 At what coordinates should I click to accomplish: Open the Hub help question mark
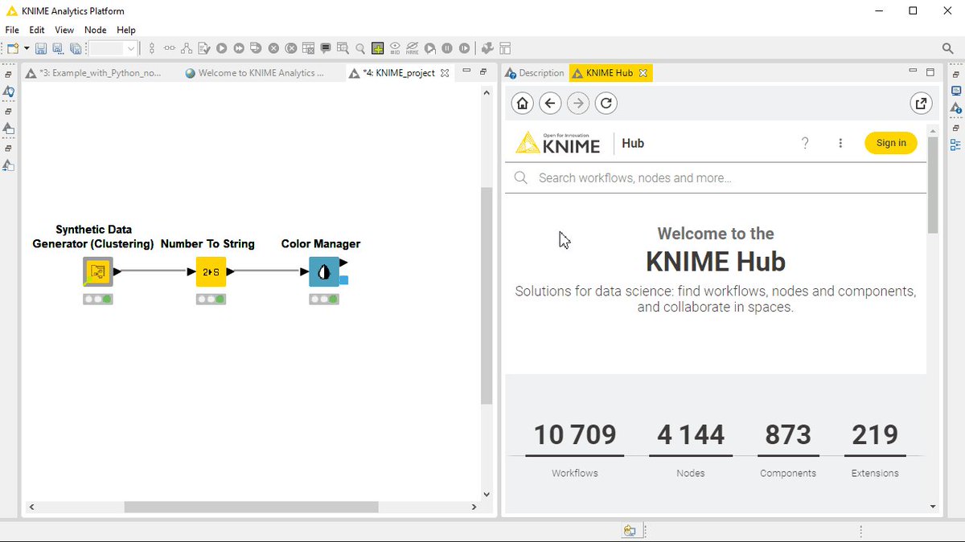coord(805,143)
